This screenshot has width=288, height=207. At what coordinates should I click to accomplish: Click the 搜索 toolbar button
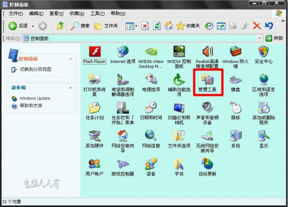coord(80,26)
